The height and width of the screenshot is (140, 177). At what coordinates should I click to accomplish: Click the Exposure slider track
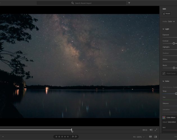(x=170, y=37)
